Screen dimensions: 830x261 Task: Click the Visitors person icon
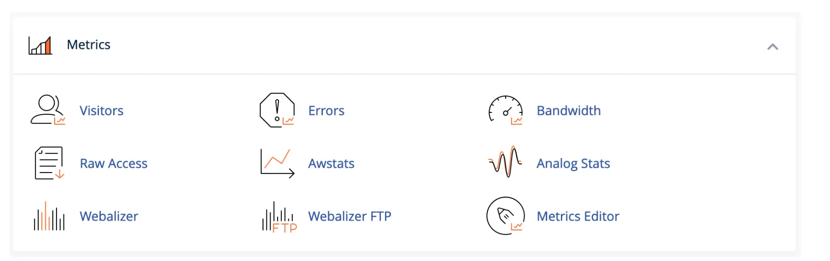[48, 110]
